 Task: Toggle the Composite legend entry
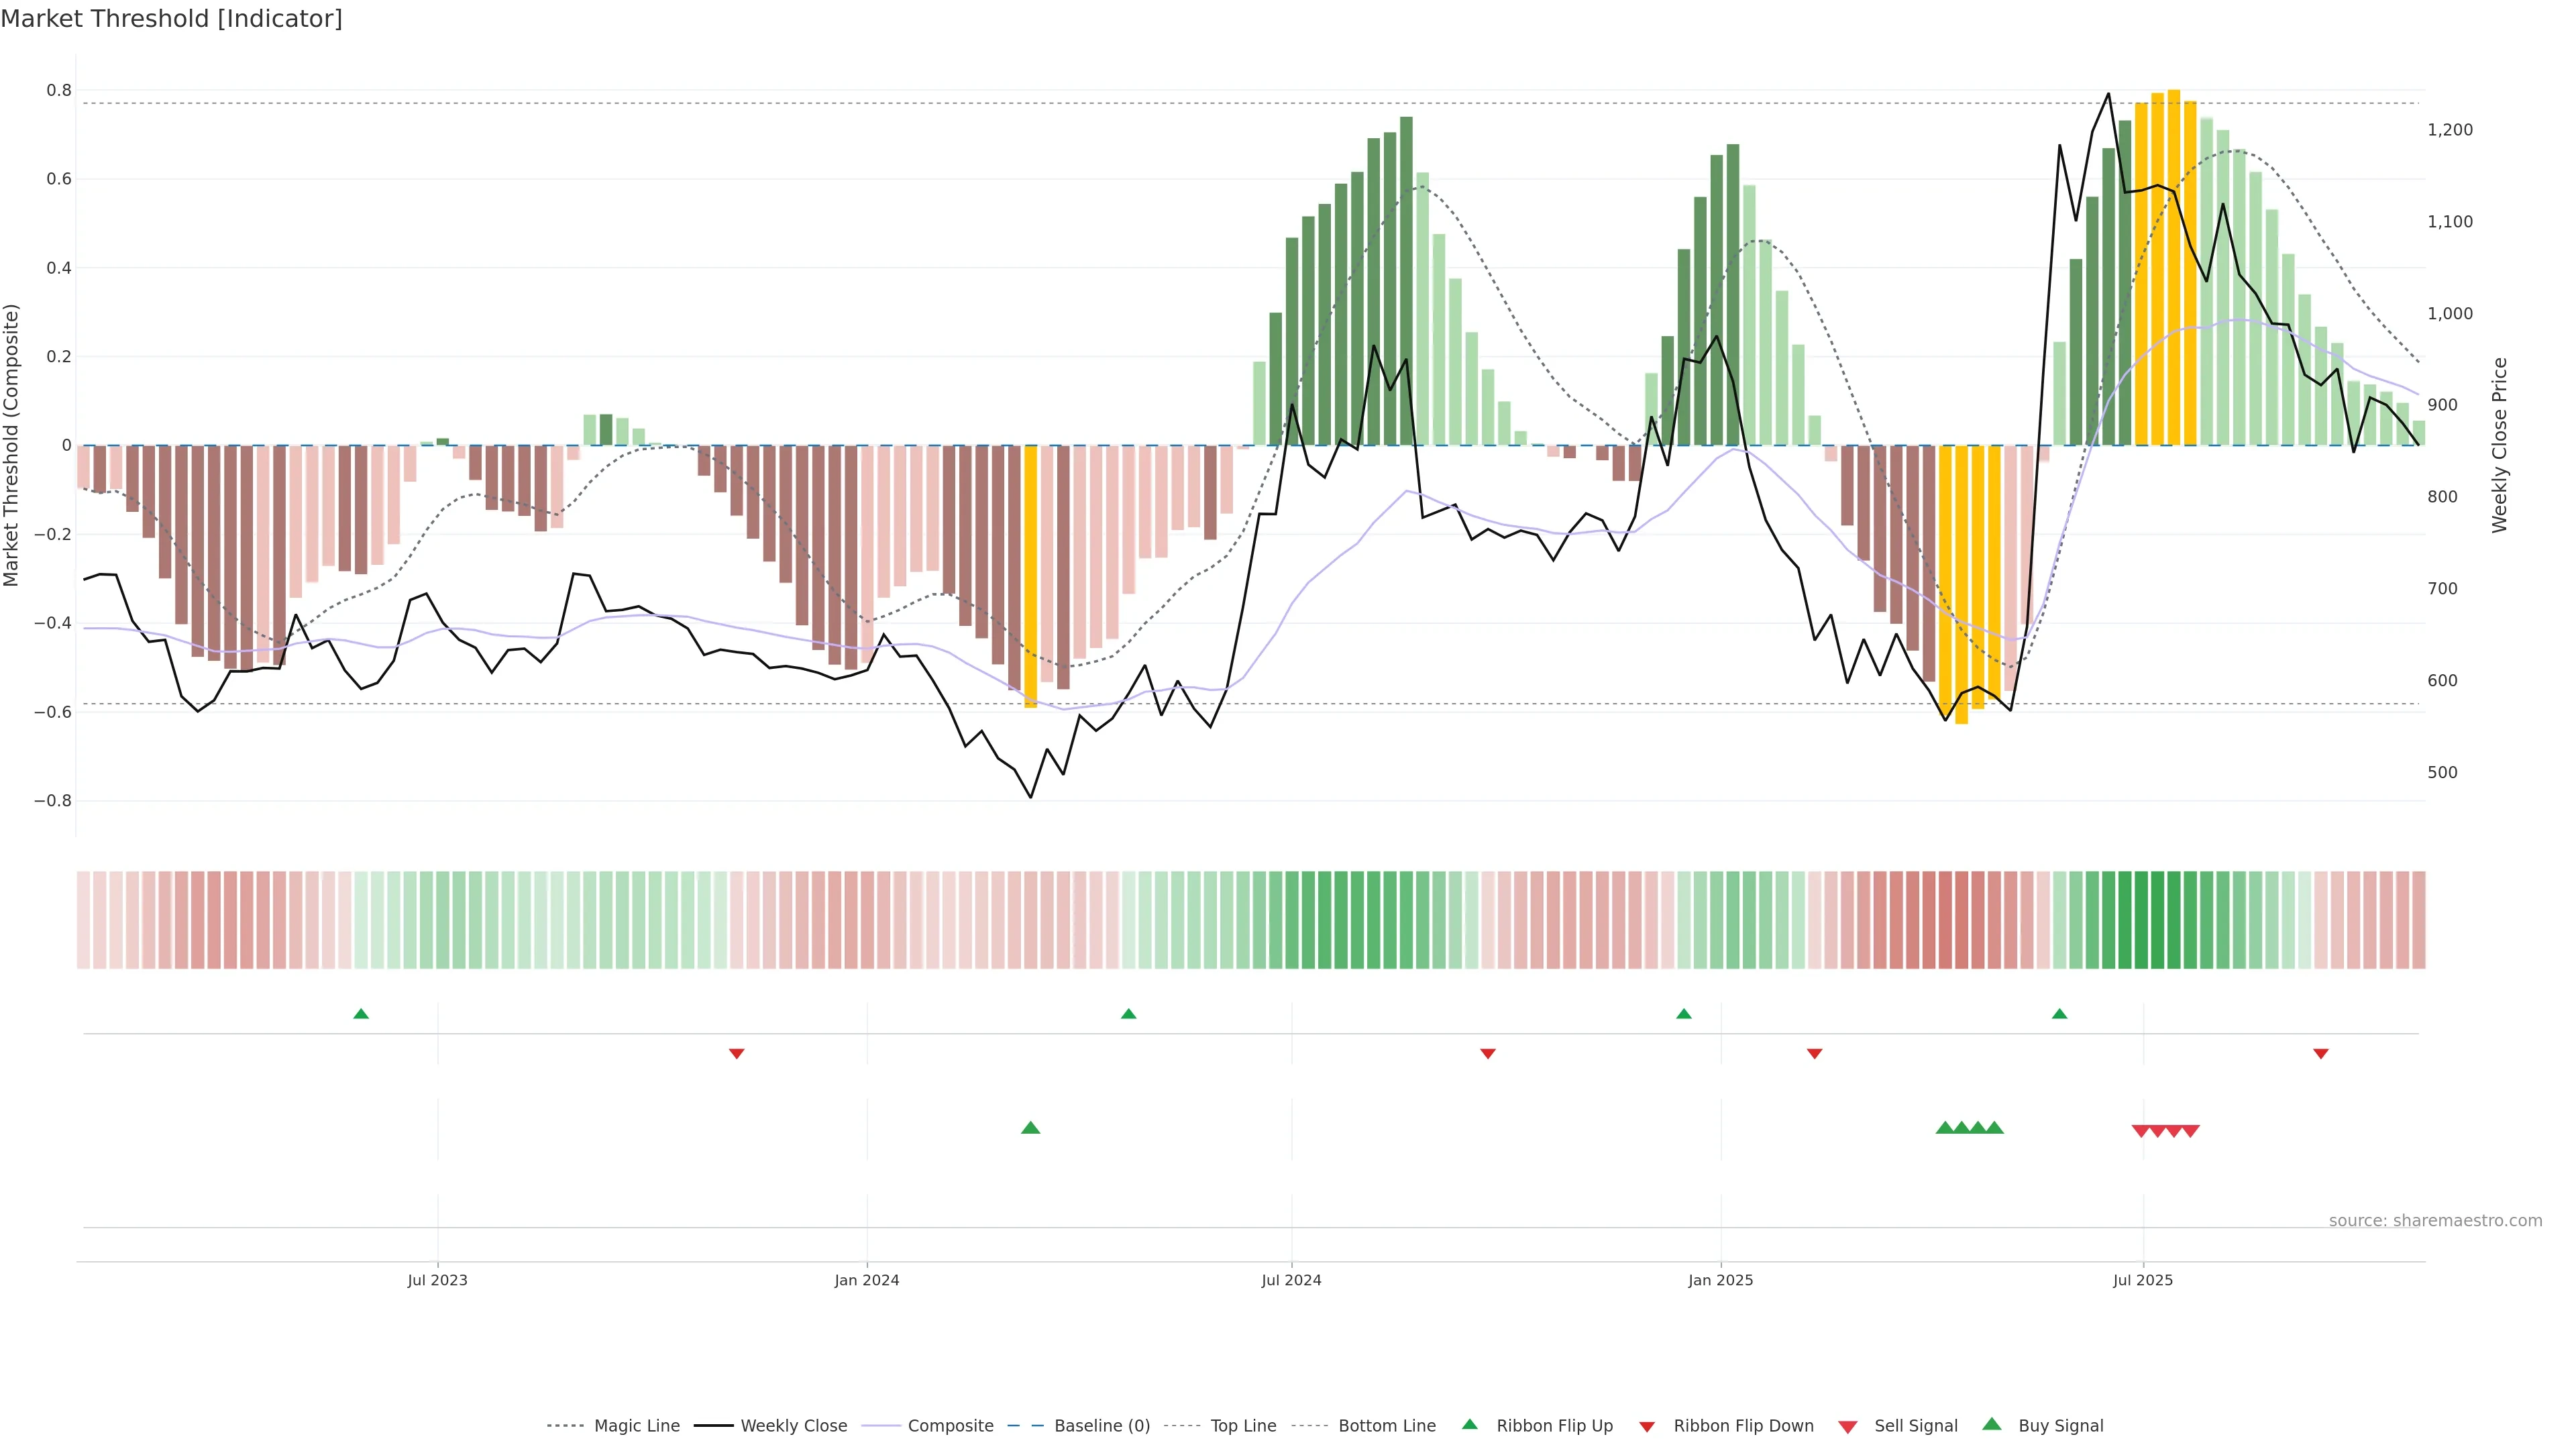tap(950, 1426)
